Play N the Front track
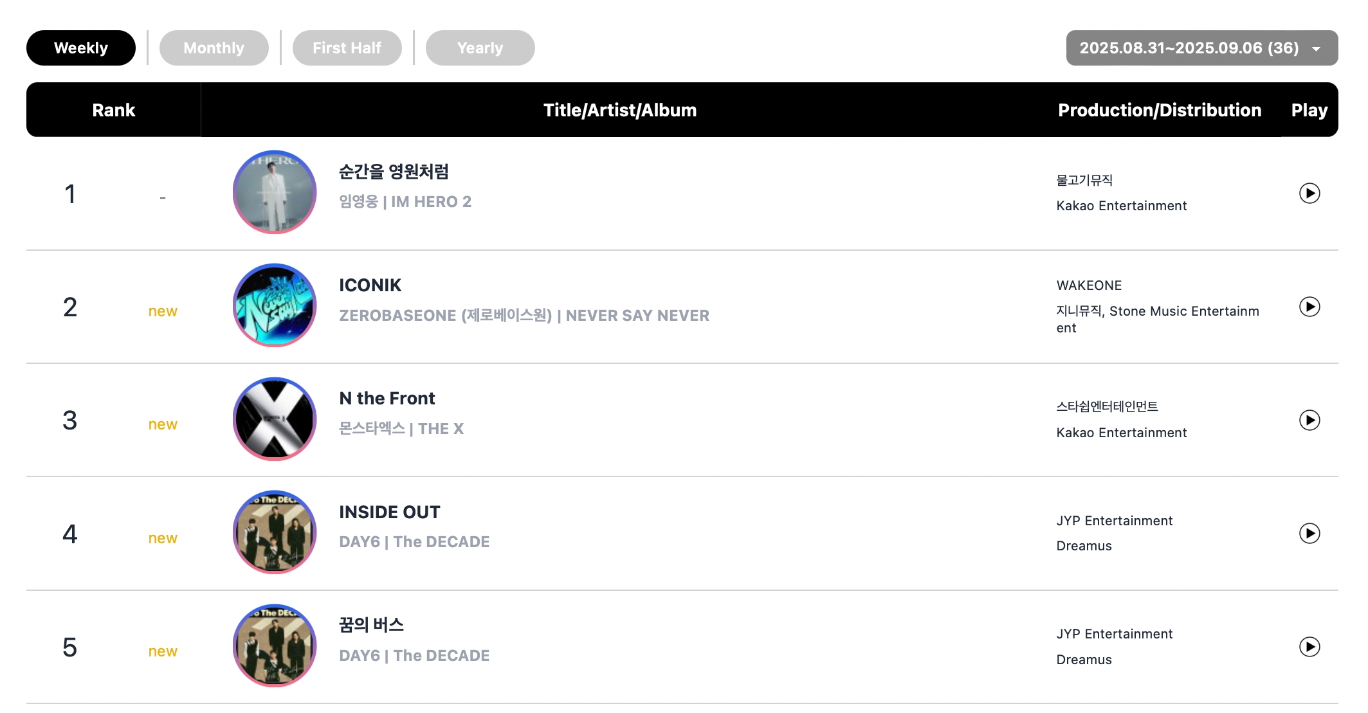This screenshot has width=1368, height=713. (x=1309, y=420)
